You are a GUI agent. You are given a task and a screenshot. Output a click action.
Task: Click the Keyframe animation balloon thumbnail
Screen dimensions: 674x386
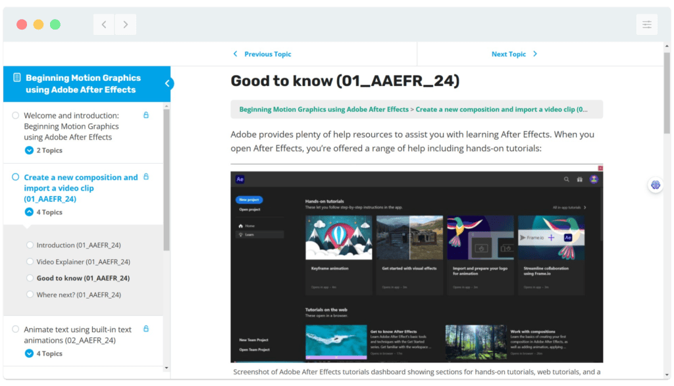click(339, 237)
